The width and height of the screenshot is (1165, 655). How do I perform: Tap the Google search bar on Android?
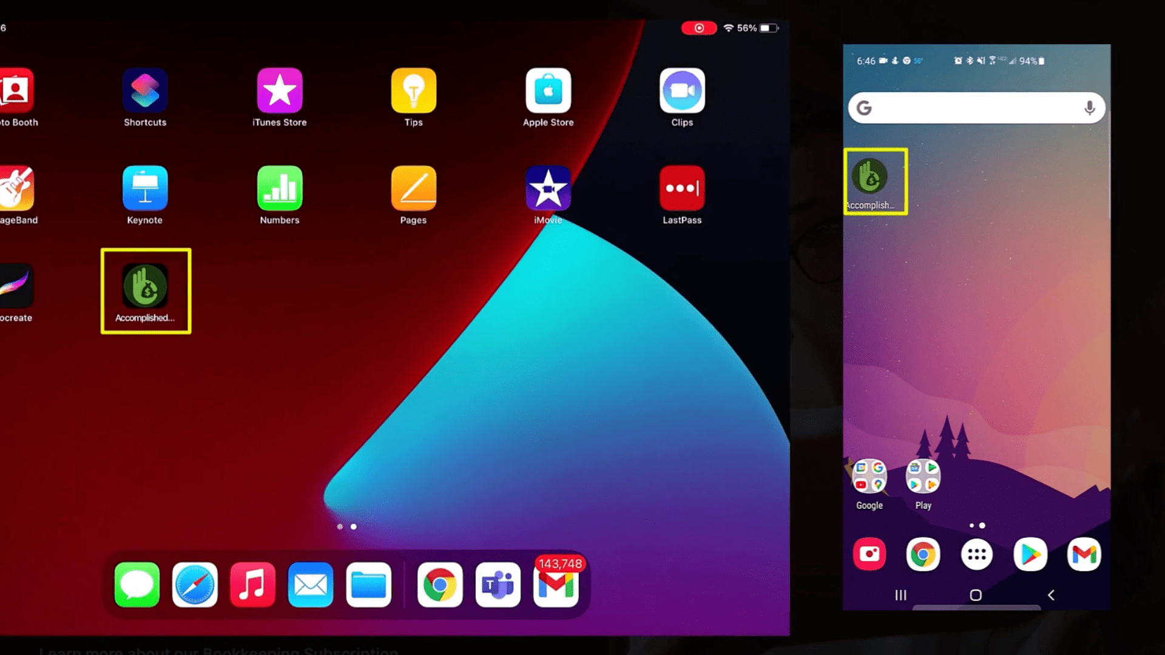point(976,108)
